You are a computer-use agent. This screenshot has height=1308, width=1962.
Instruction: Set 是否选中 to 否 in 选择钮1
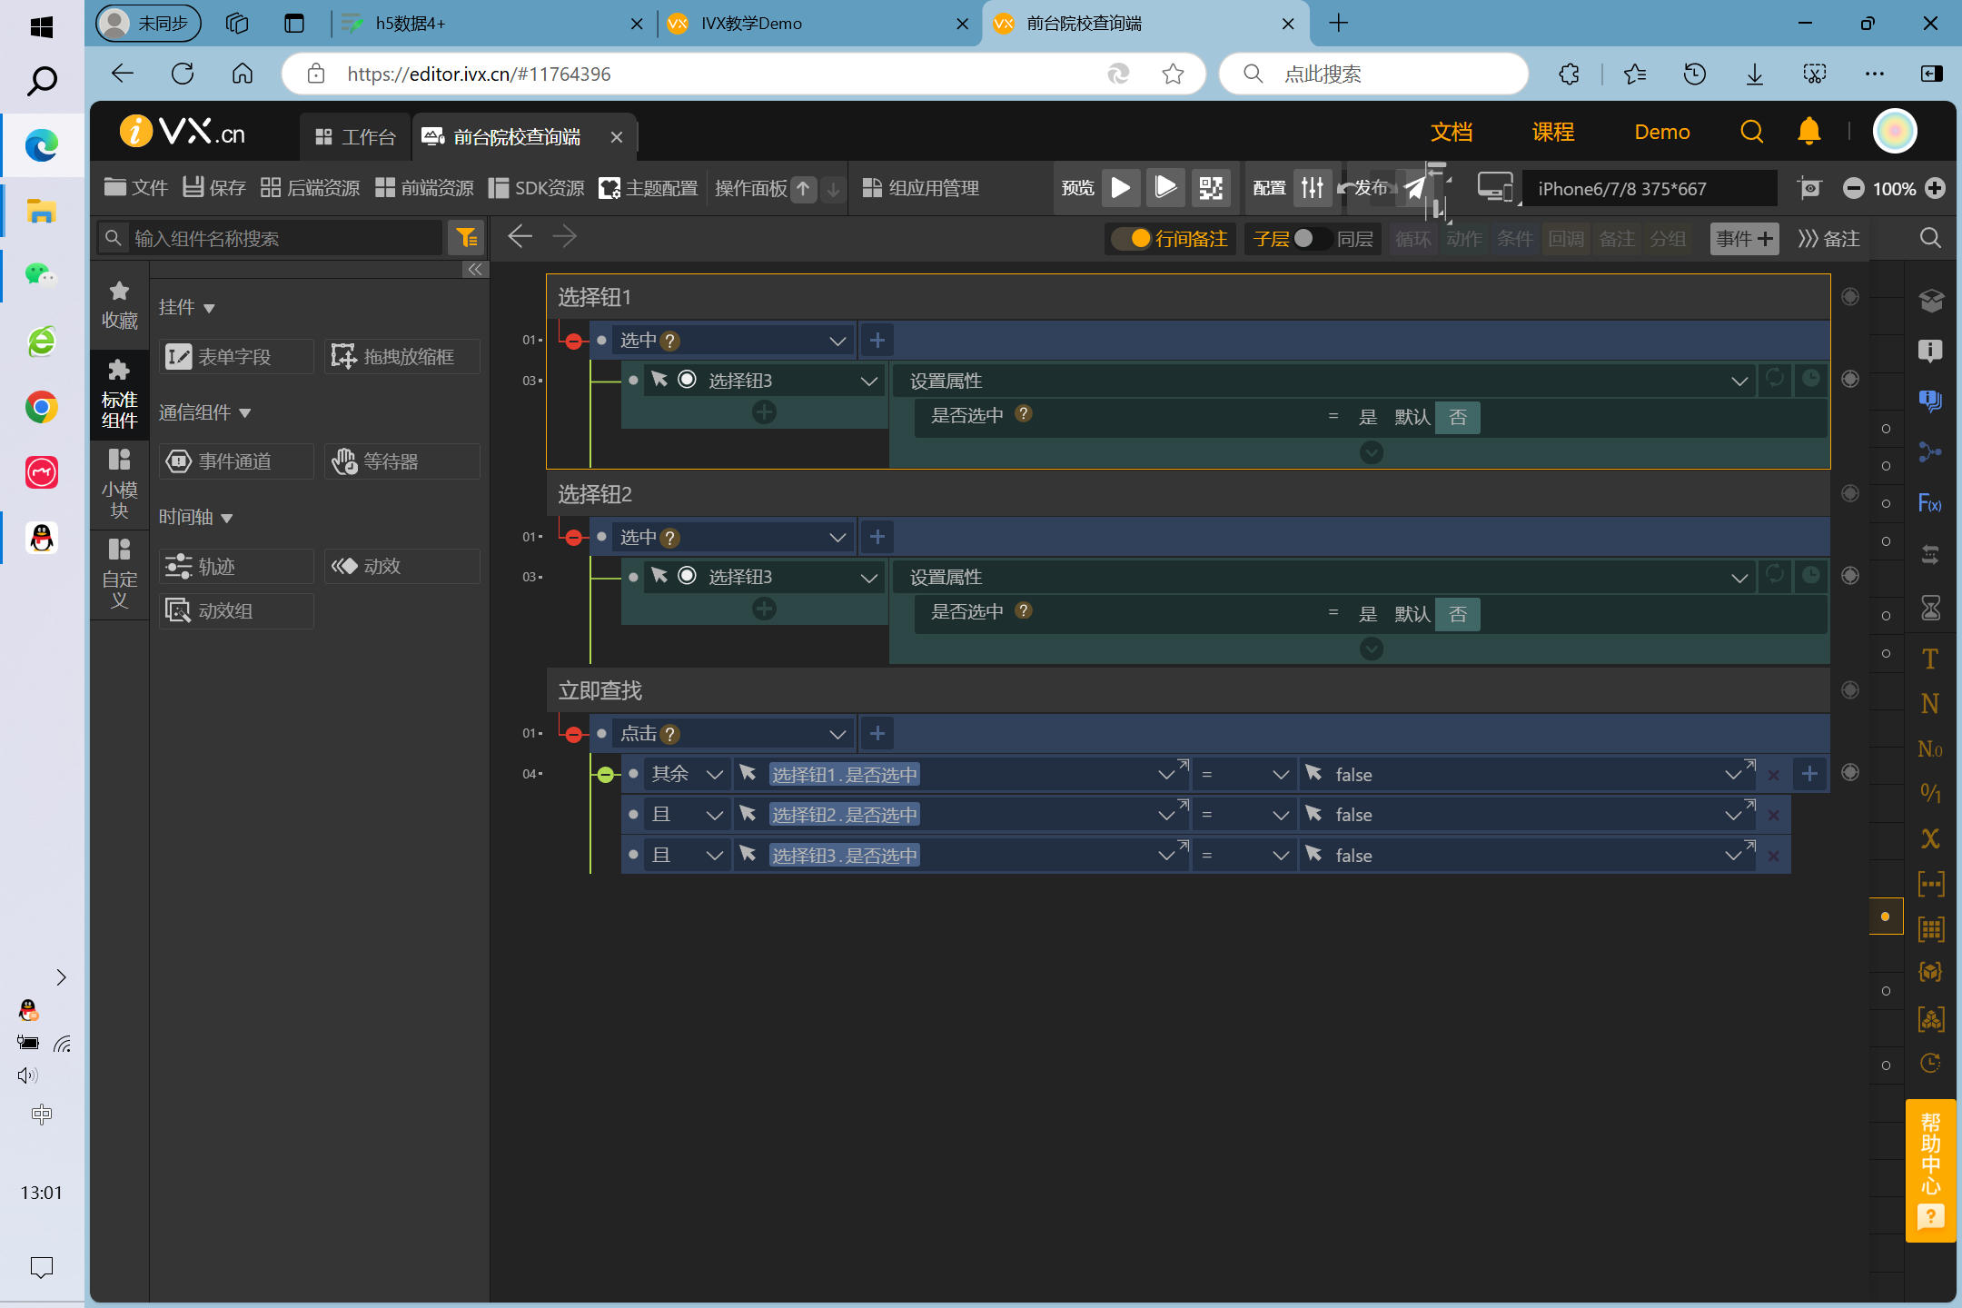(x=1457, y=417)
